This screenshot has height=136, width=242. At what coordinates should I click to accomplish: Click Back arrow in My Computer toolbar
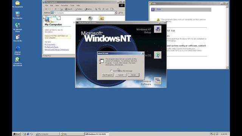[x=46, y=9]
